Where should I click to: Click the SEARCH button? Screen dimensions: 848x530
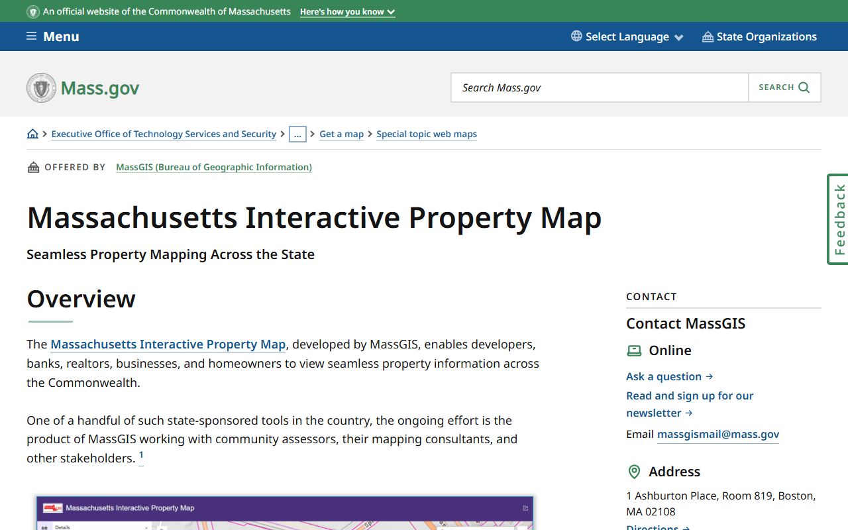tap(784, 87)
